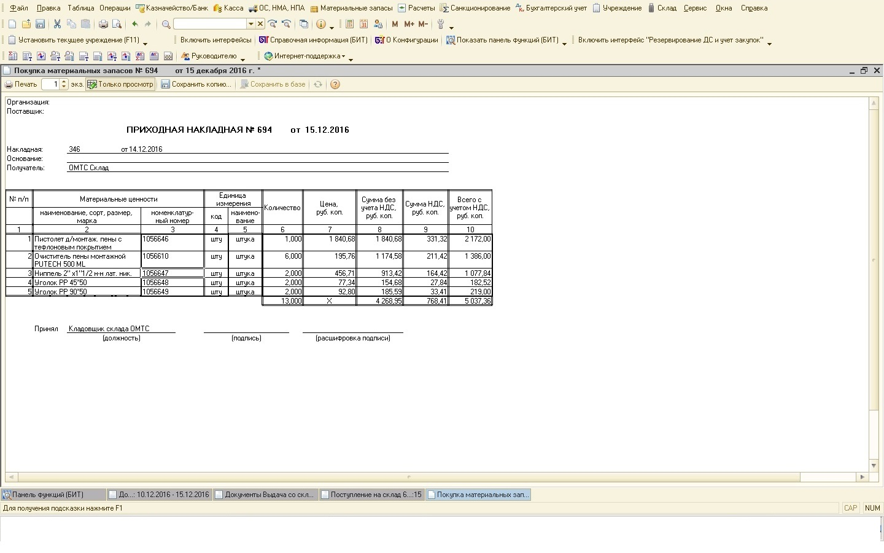Screen dimensions: 884x553
Task: Open the Правка menu
Action: [48, 8]
